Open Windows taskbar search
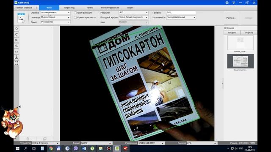The height and width of the screenshot is (152, 271). pos(26,148)
